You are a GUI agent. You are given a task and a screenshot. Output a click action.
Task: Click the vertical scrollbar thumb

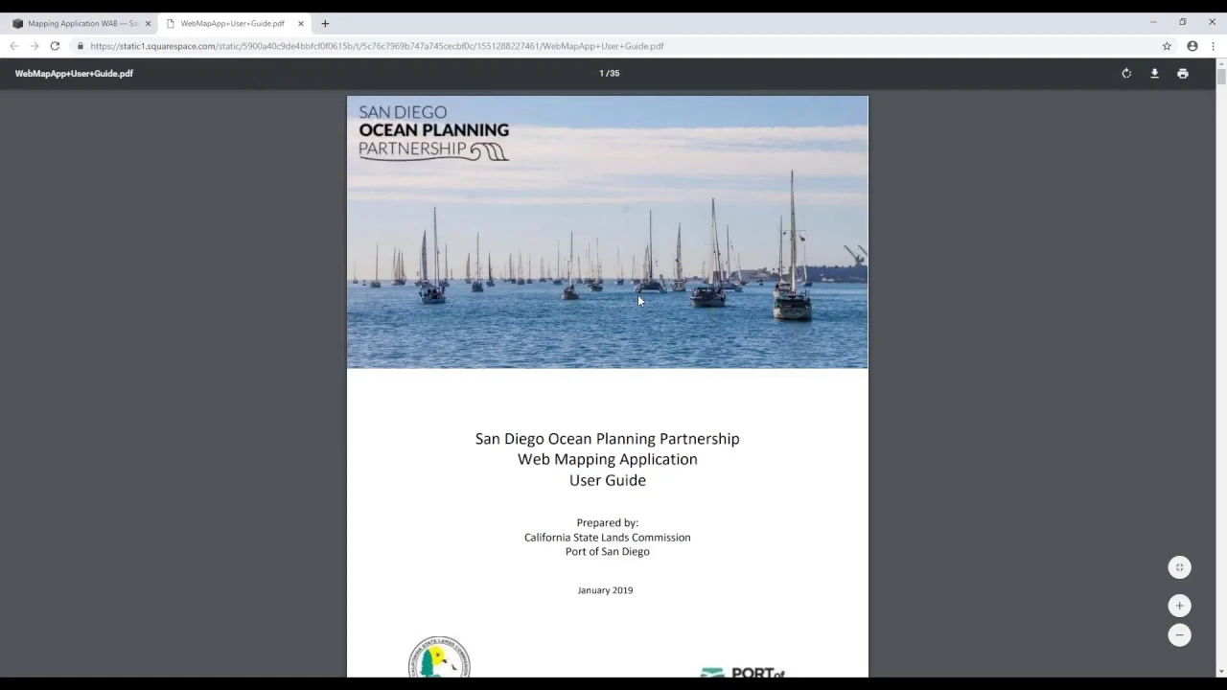(x=1221, y=76)
